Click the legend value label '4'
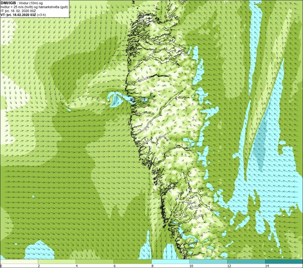303x268 pixels. [77, 266]
